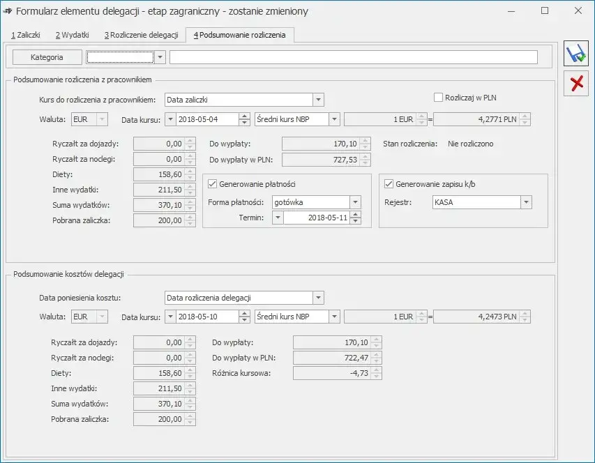Open the Rozliczenie delegacji tab

click(x=141, y=34)
